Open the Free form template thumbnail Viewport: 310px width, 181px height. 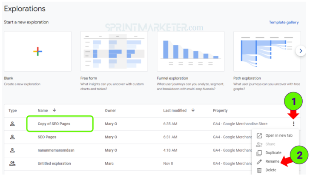click(x=114, y=51)
